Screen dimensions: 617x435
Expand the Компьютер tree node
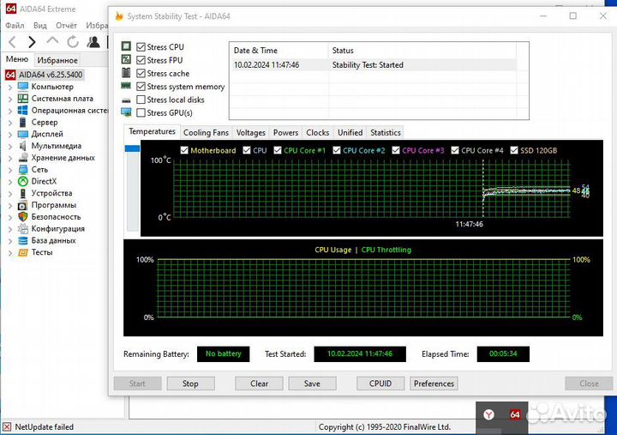(x=10, y=87)
